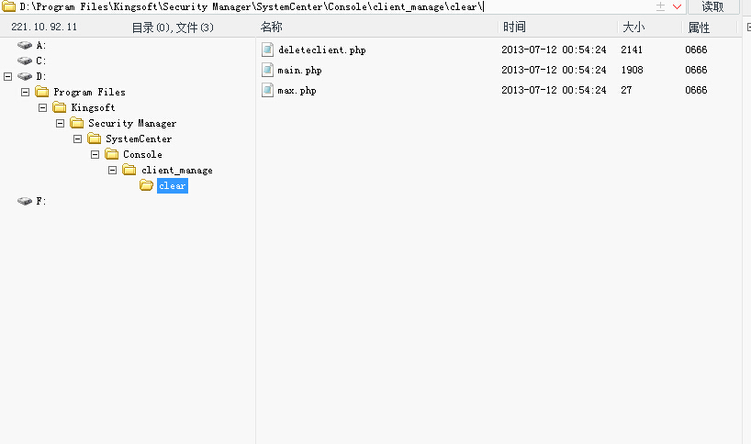This screenshot has height=444, width=751.
Task: Click the deleteclient.php file icon
Action: tap(267, 50)
